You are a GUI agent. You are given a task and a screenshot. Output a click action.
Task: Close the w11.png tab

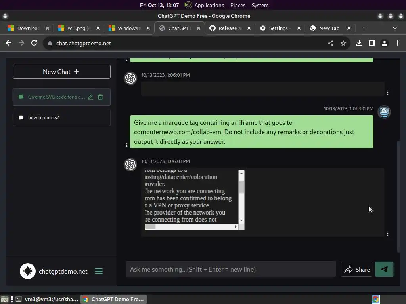[98, 28]
